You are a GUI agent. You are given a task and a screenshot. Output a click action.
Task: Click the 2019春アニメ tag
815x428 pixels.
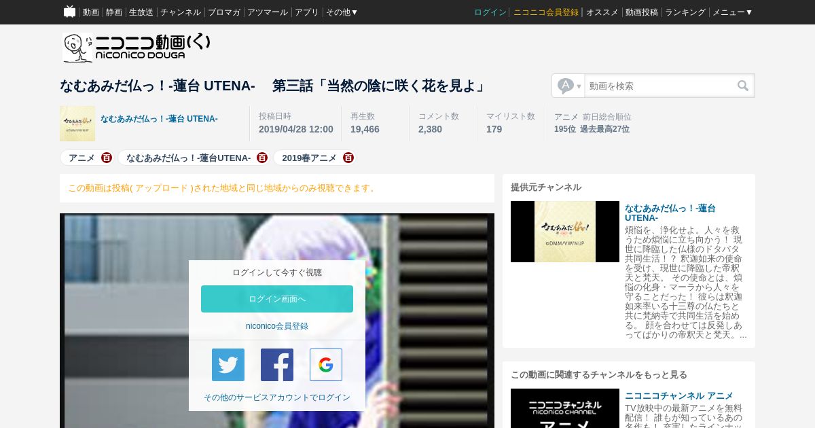pyautogui.click(x=309, y=158)
